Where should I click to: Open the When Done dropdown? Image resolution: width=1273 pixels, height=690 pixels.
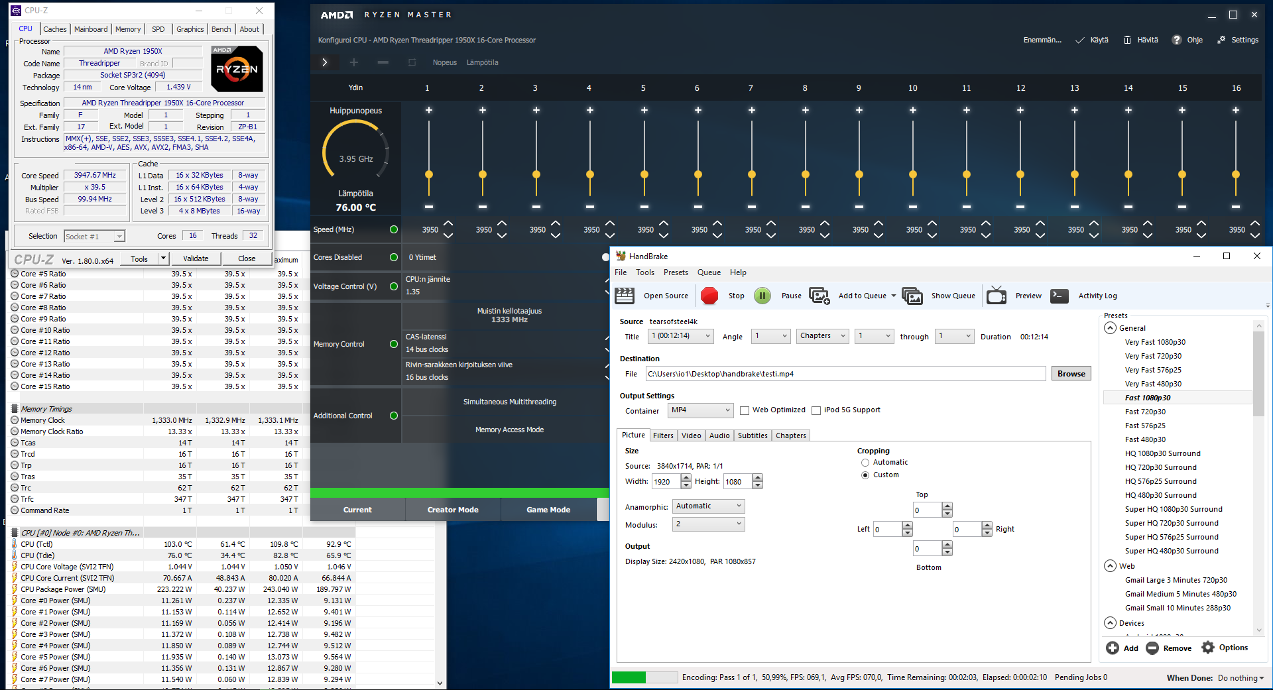tap(1241, 678)
